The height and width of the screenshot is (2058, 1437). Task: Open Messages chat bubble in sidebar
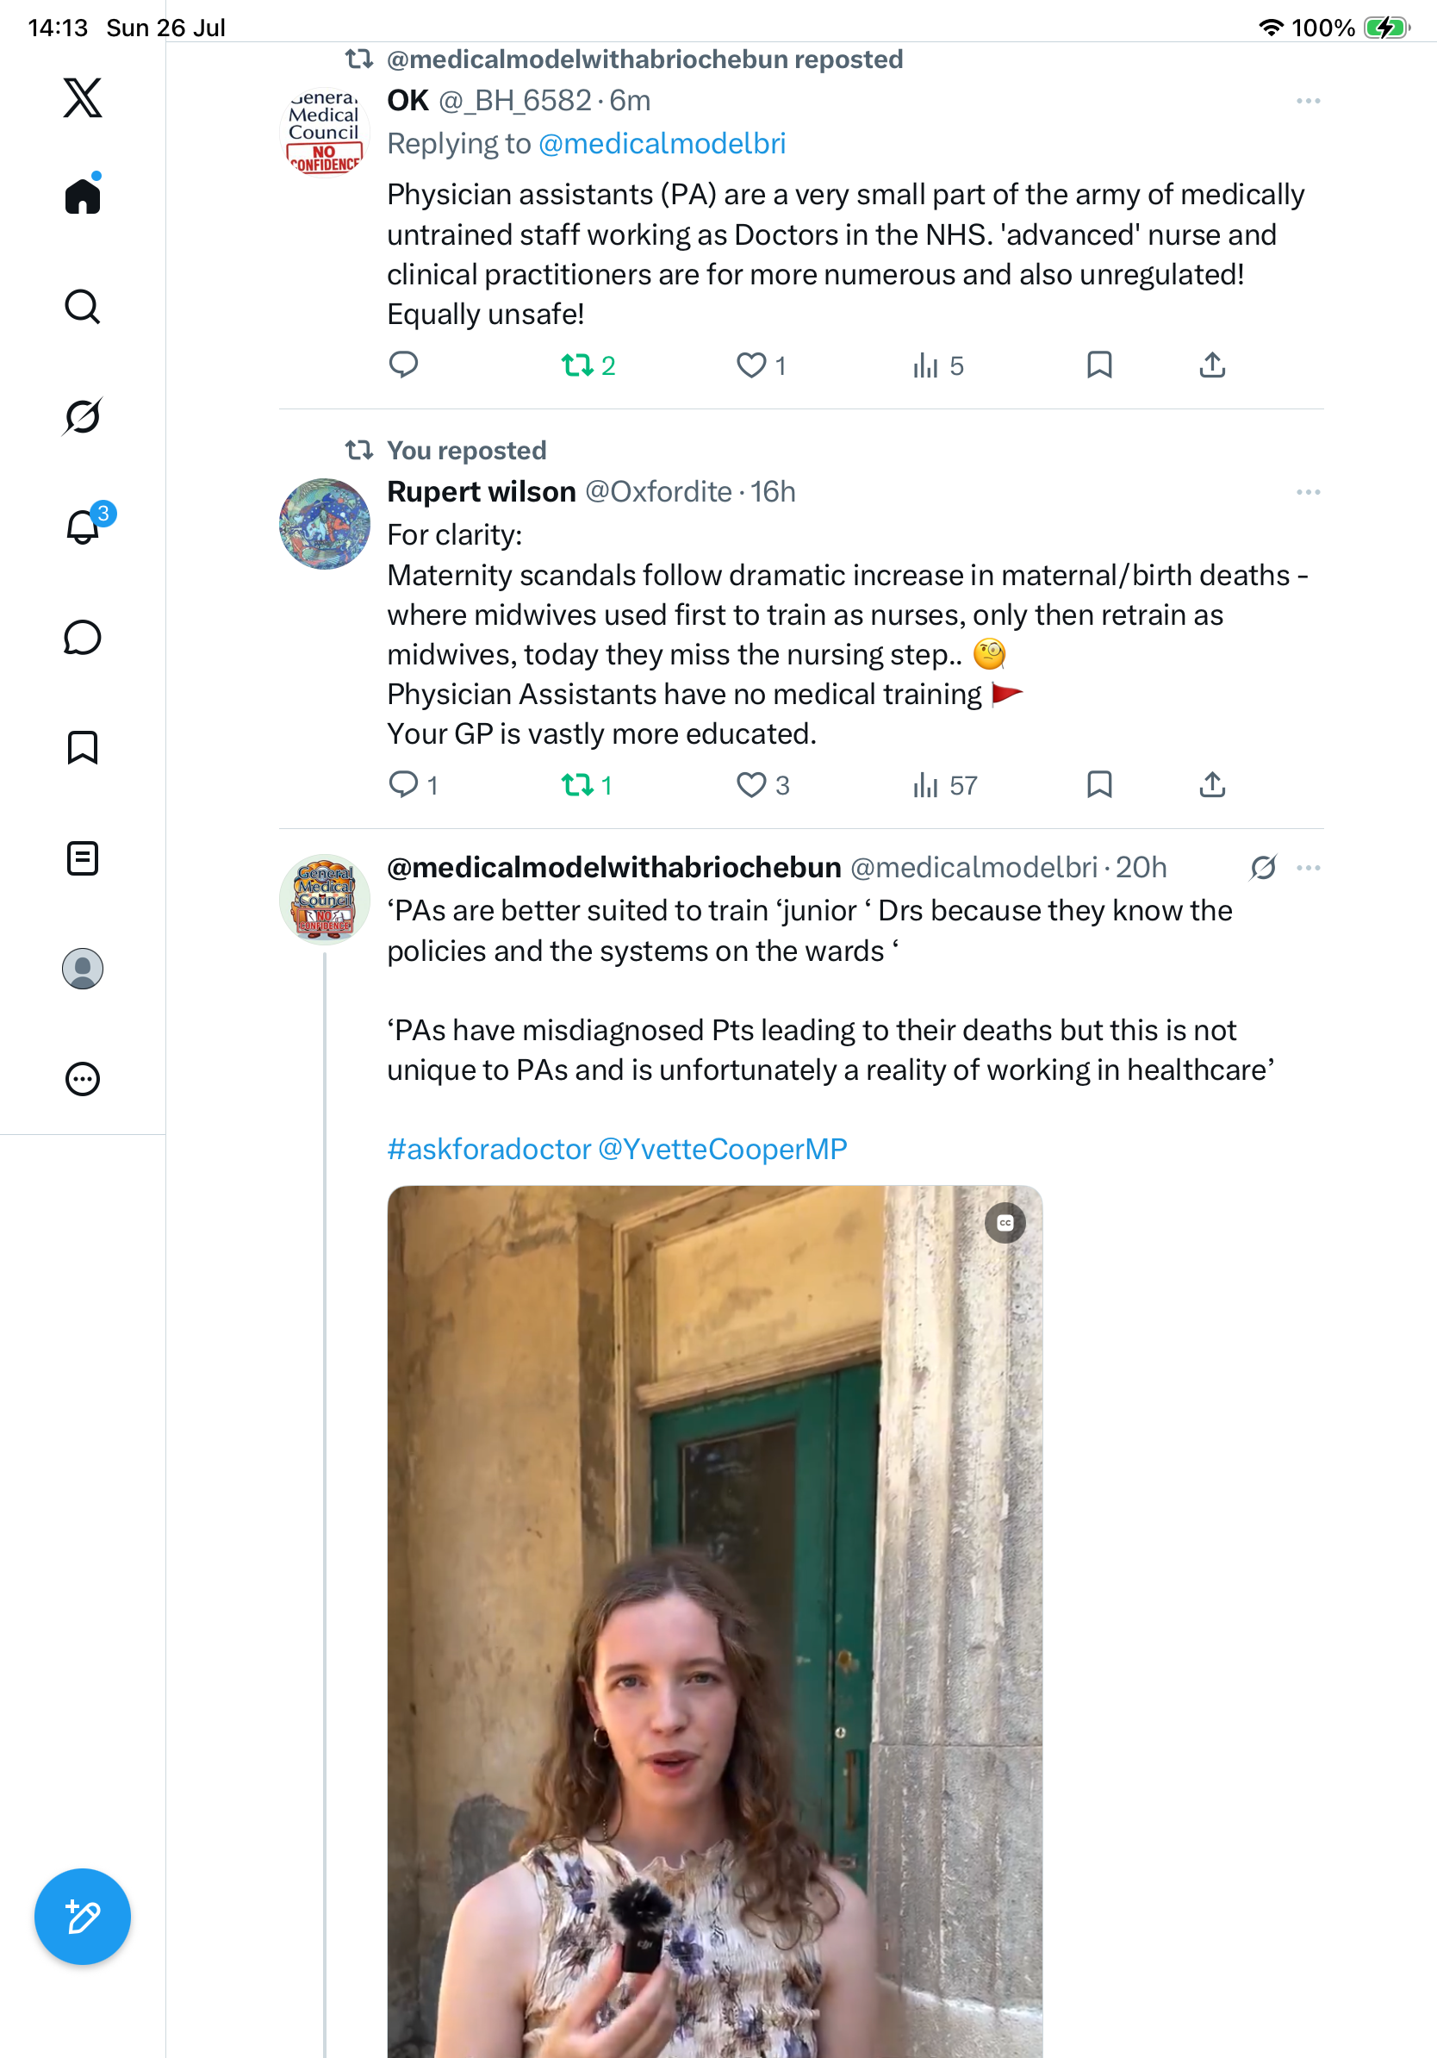coord(83,637)
